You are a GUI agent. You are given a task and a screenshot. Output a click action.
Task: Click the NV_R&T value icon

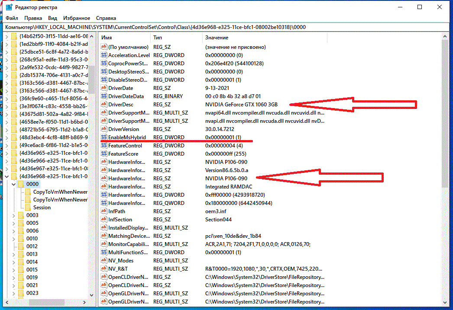pos(104,269)
